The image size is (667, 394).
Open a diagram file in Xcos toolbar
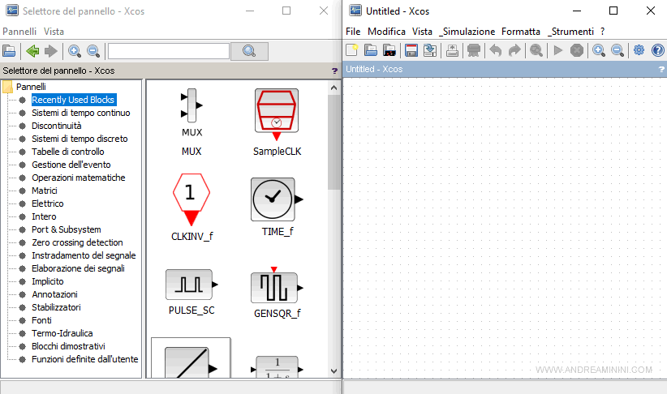click(371, 50)
